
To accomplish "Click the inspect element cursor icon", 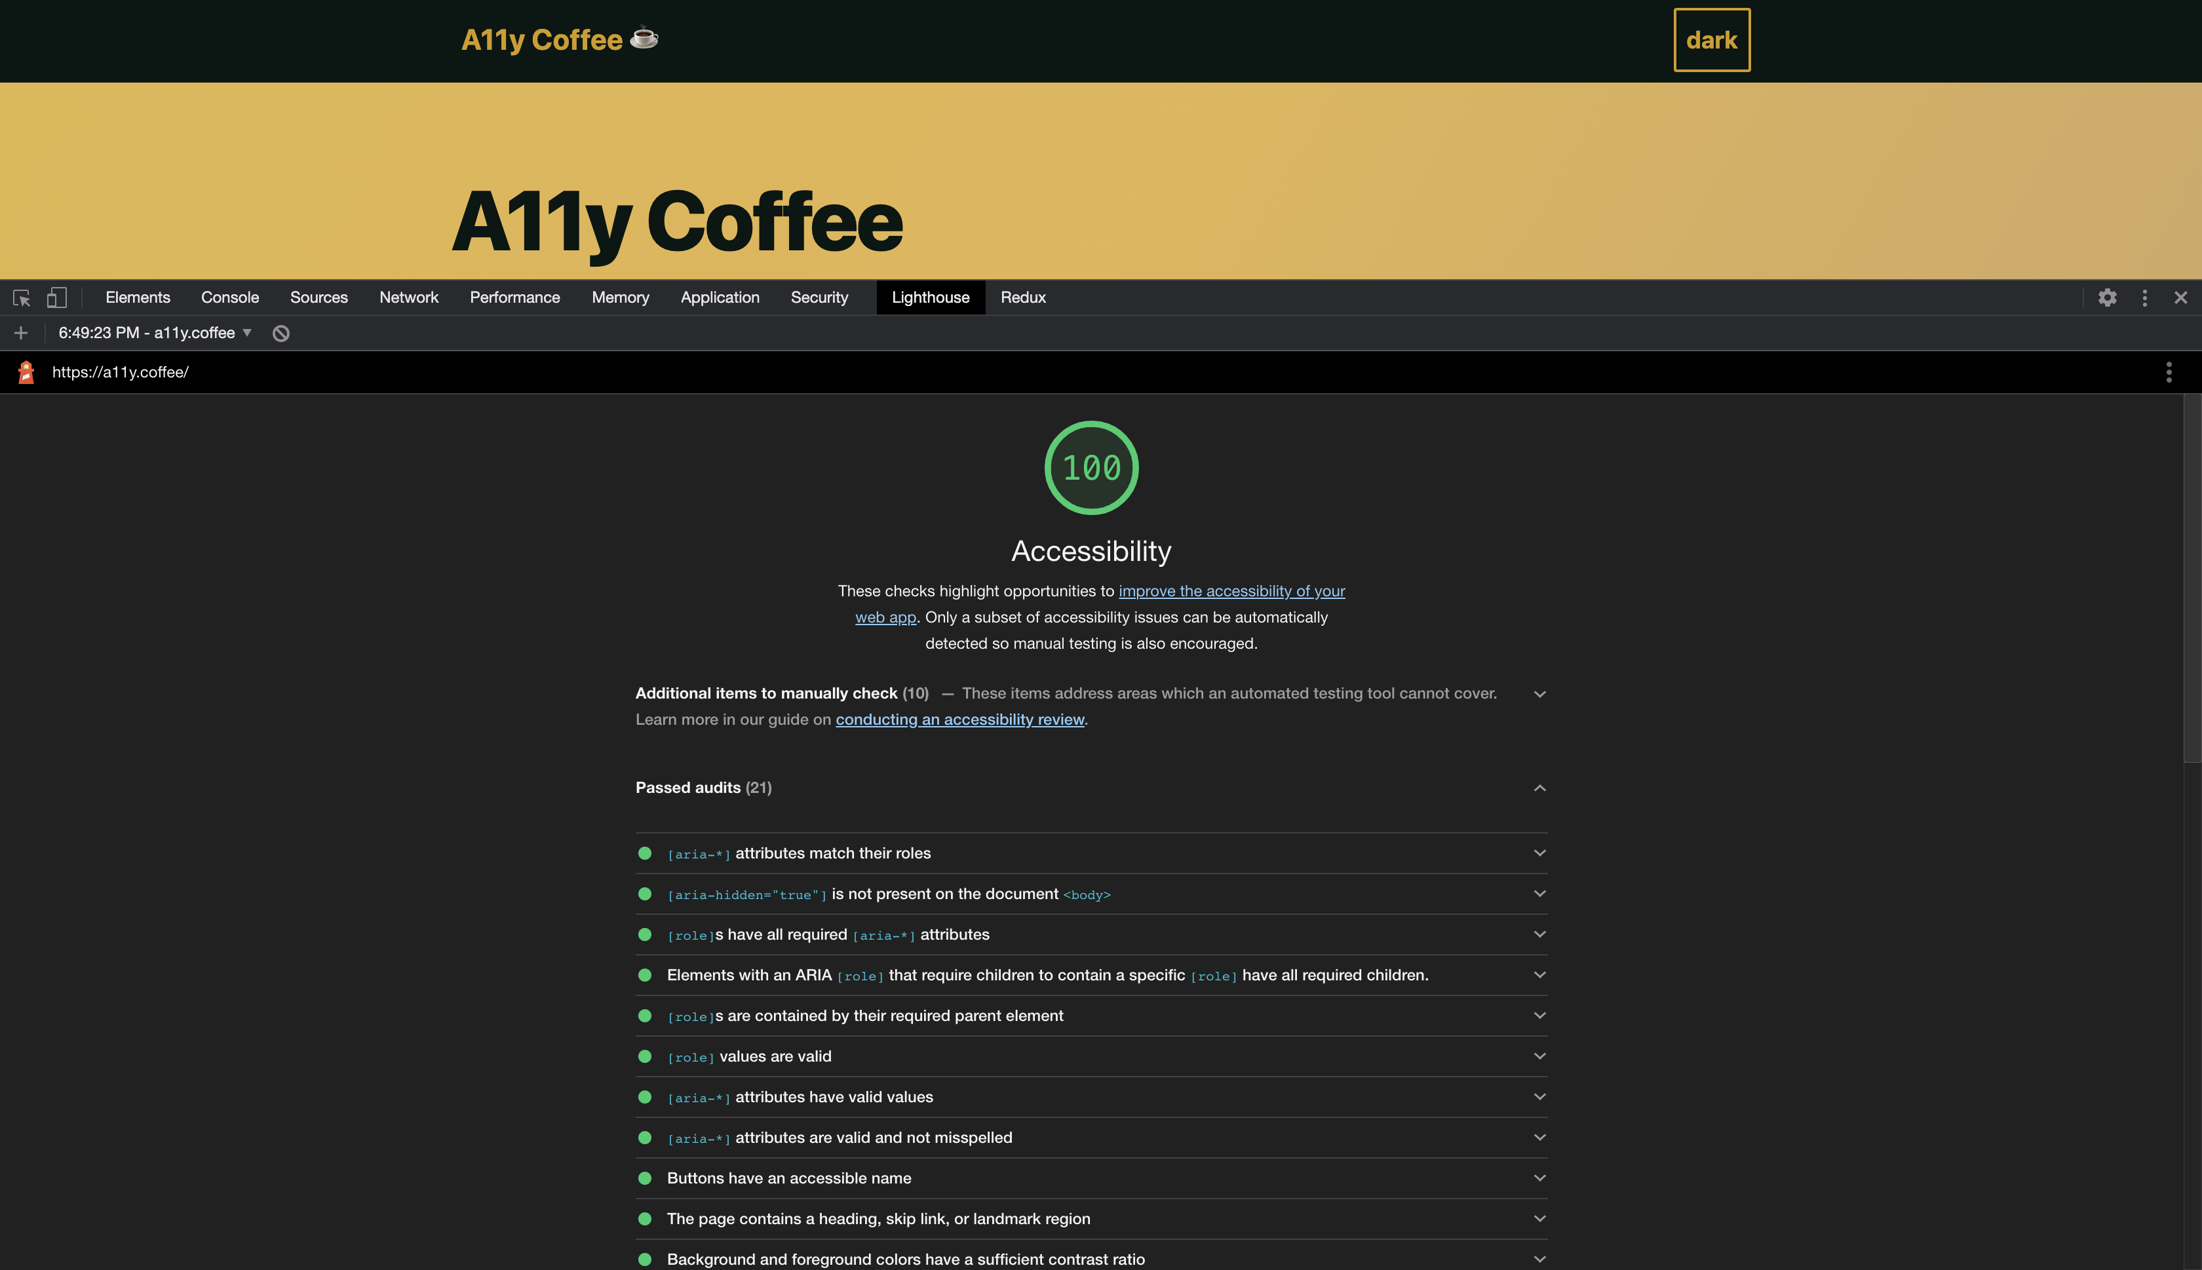I will 21,296.
